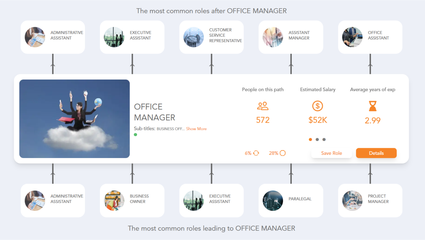Image resolution: width=425 pixels, height=240 pixels.
Task: Select the first orange pagination dot
Action: [x=310, y=139]
